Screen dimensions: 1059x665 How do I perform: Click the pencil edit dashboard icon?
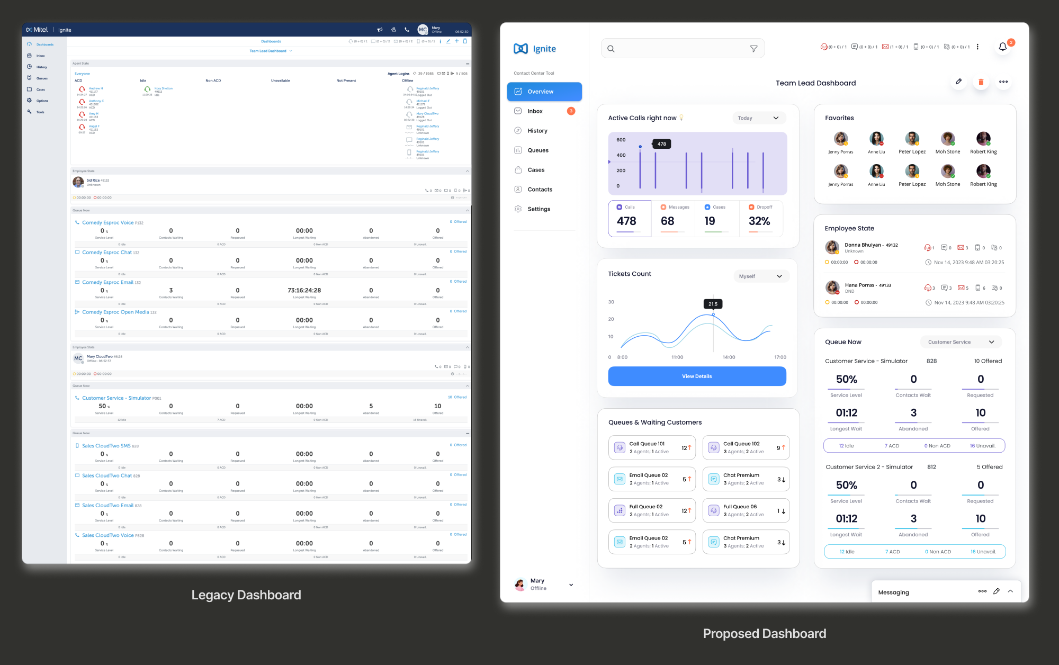click(x=958, y=82)
